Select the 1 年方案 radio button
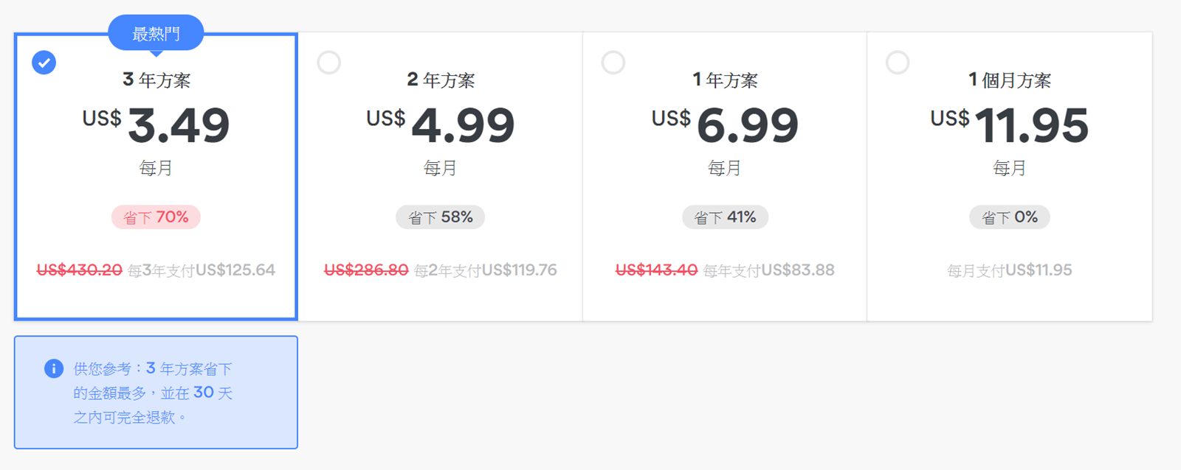This screenshot has height=470, width=1181. (613, 63)
